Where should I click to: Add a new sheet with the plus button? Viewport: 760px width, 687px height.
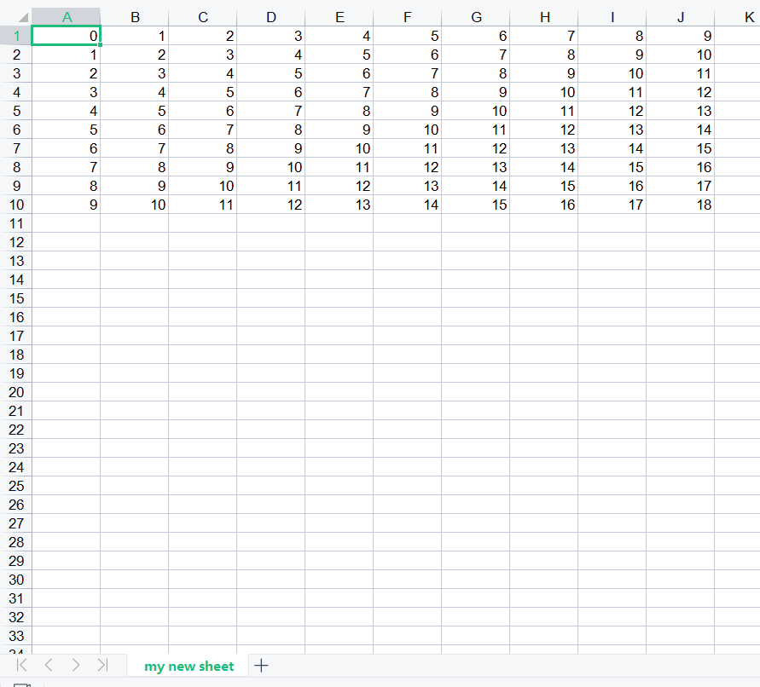(261, 665)
